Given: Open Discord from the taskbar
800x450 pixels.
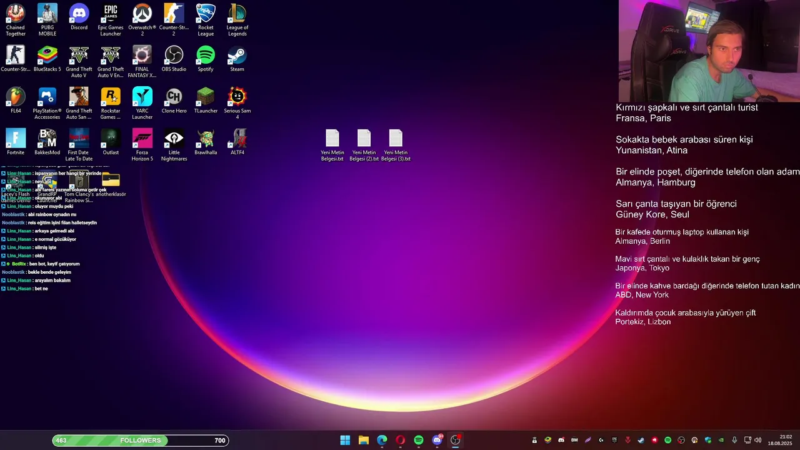Looking at the screenshot, I should 437,440.
